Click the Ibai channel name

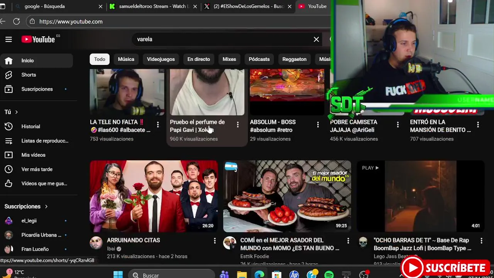(111, 249)
